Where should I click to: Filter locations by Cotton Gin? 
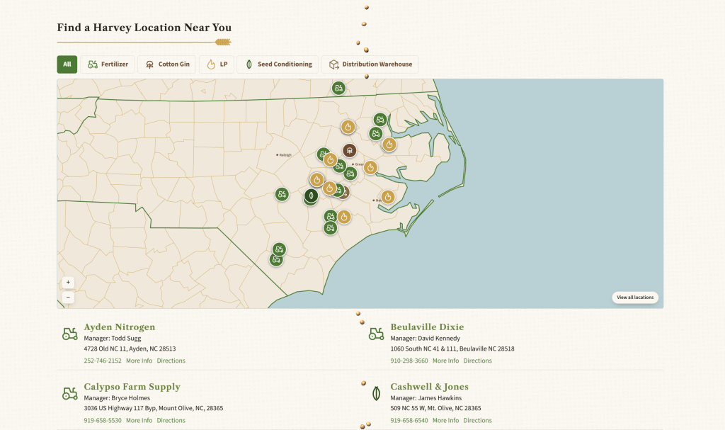pyautogui.click(x=167, y=64)
